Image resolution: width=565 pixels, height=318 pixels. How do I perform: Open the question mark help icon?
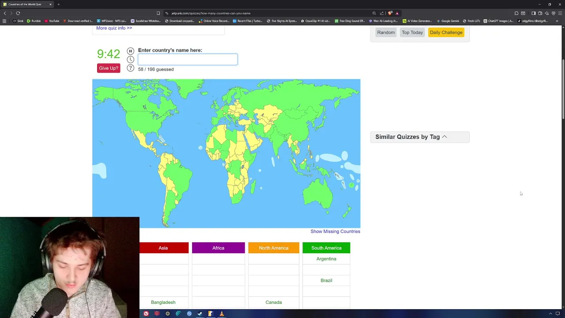pos(130,68)
